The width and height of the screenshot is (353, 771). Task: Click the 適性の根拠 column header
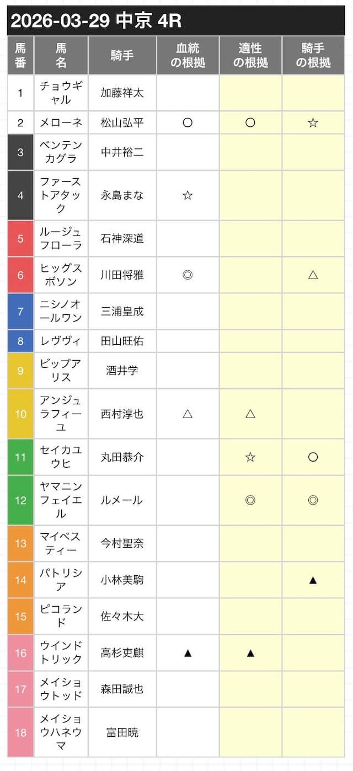click(x=250, y=56)
